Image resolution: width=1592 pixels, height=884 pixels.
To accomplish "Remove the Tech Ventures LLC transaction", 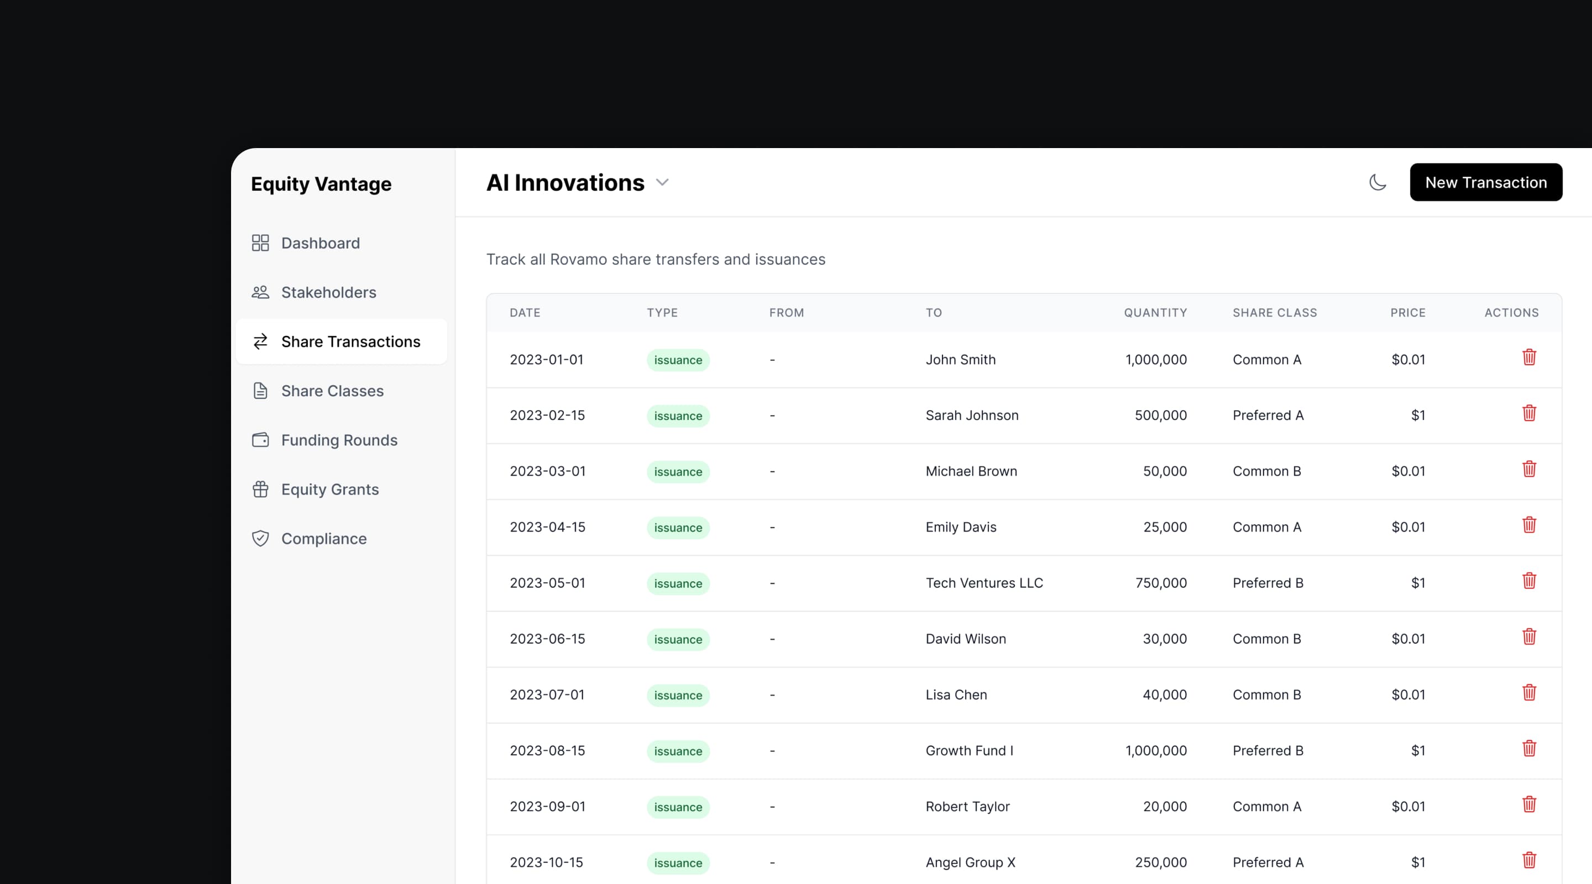I will click(x=1529, y=581).
